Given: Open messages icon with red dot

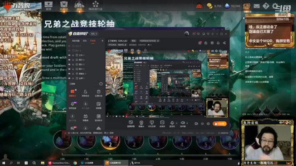Looking at the screenshot, I should click(x=194, y=34).
